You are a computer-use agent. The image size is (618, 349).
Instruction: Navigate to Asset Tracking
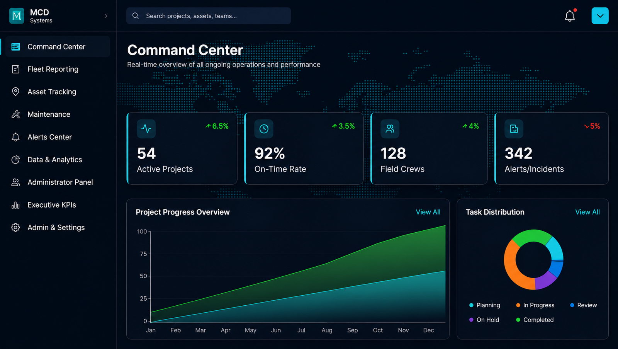click(x=58, y=92)
